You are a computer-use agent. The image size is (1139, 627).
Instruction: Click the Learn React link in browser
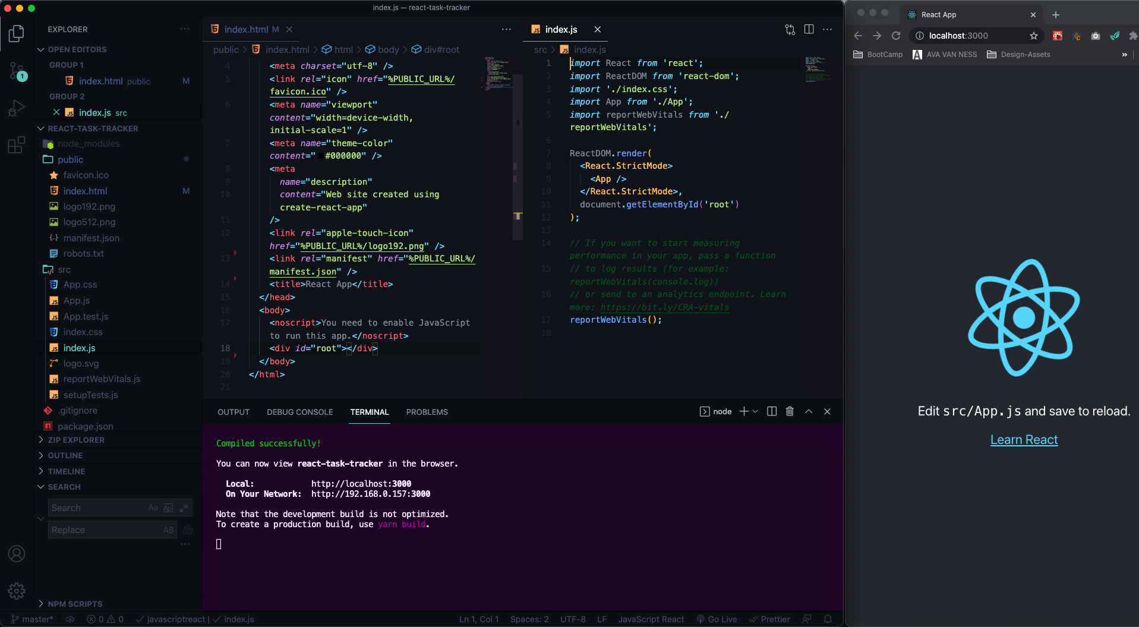(x=1024, y=440)
